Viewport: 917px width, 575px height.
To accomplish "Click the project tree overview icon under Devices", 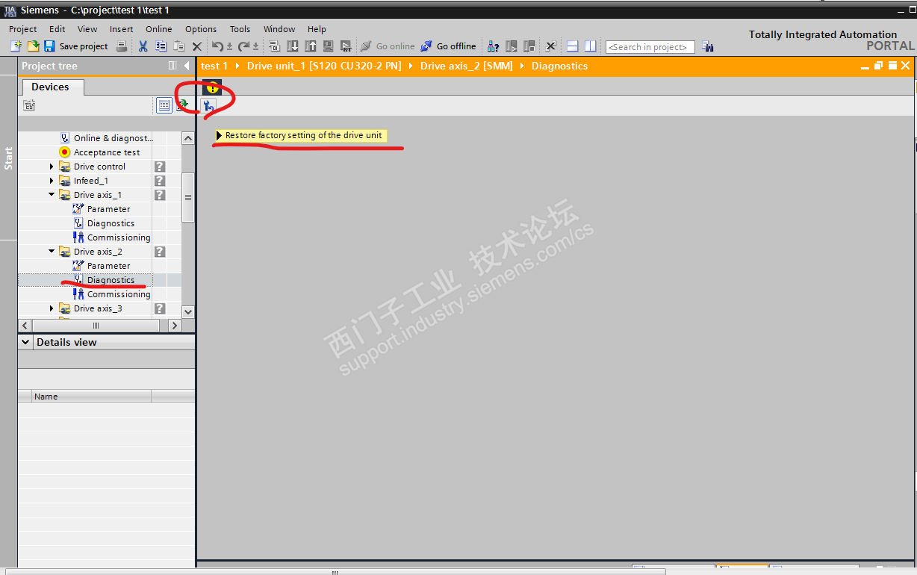I will pyautogui.click(x=29, y=105).
